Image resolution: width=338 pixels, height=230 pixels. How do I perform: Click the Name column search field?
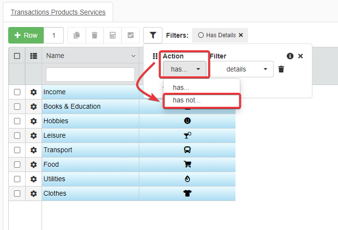tap(90, 74)
